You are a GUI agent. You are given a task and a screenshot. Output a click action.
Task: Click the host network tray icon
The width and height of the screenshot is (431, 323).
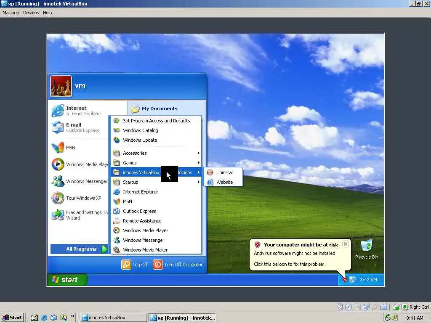(388, 318)
